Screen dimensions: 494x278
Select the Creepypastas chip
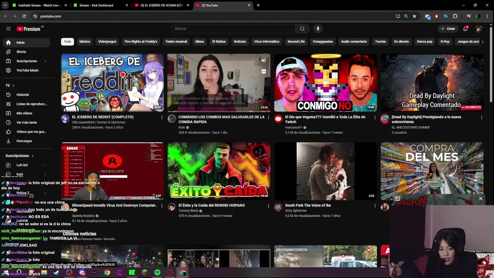(323, 42)
